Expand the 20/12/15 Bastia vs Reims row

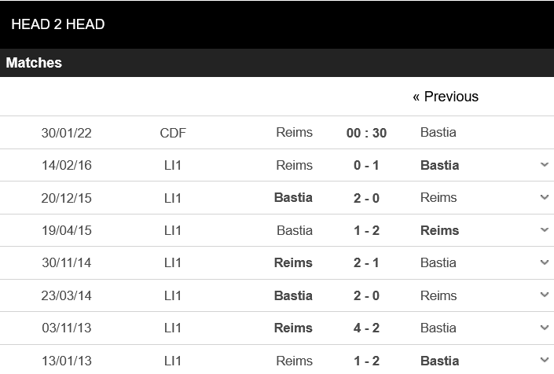544,197
